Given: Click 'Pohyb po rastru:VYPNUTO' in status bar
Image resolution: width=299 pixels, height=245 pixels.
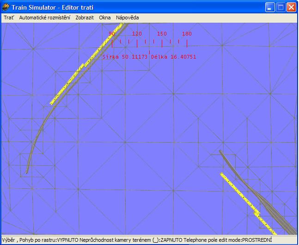Looking at the screenshot, I should click(x=49, y=240).
